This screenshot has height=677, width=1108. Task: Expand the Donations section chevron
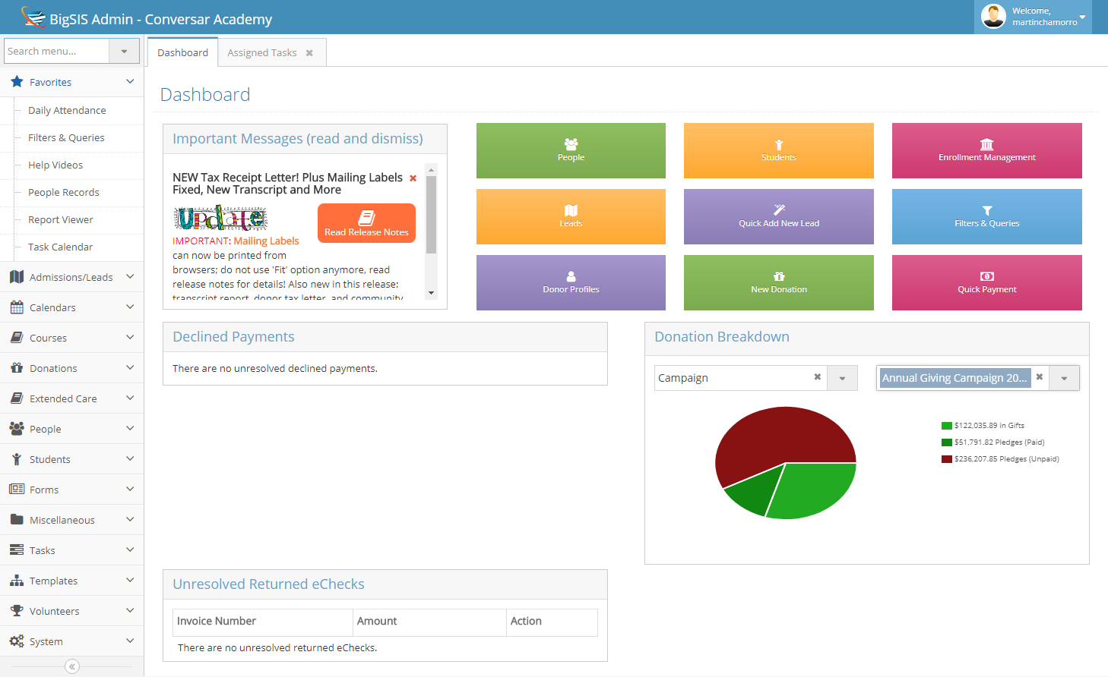click(x=130, y=368)
